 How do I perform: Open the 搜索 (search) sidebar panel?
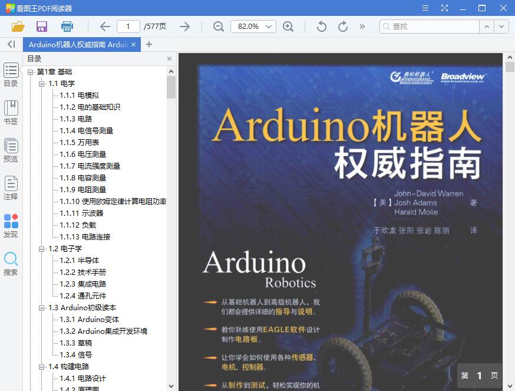11,264
